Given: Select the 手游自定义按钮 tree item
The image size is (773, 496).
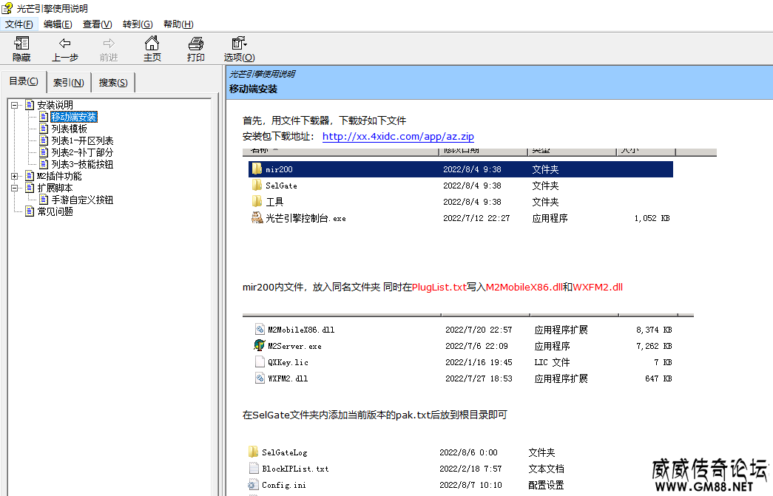Looking at the screenshot, I should tap(82, 200).
